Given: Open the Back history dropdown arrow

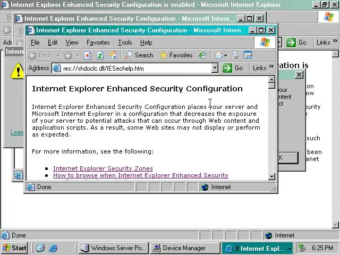Looking at the screenshot, I should [58, 56].
